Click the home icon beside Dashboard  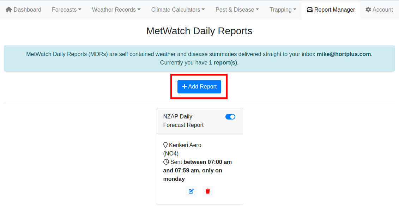9,10
